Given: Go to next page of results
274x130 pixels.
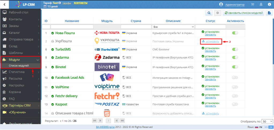Looking at the screenshot, I should click(x=117, y=121).
